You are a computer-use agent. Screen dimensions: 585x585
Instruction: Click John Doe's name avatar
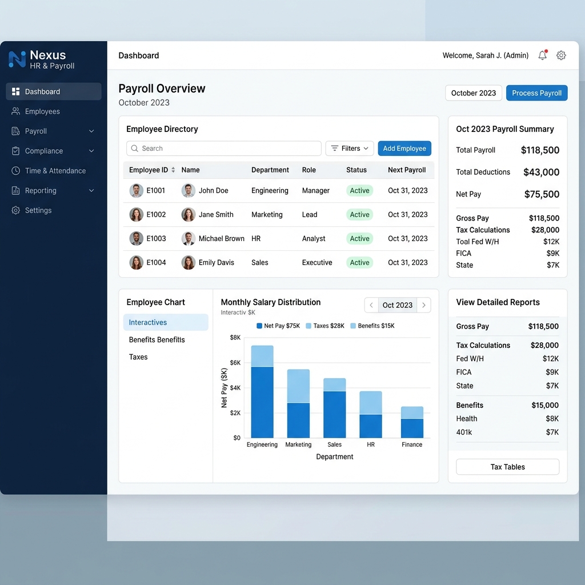point(189,190)
